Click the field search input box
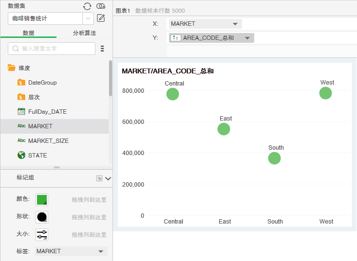The image size is (357, 261). click(52, 49)
